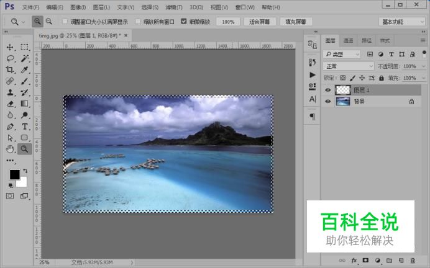Click the 填充屏幕 button
Screen dimensions: 430x268
(x=296, y=21)
